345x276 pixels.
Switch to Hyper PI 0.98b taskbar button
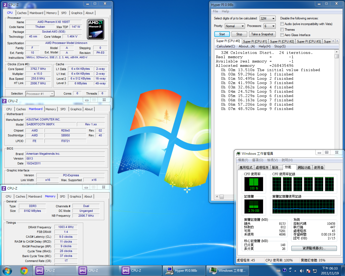click(x=185, y=271)
